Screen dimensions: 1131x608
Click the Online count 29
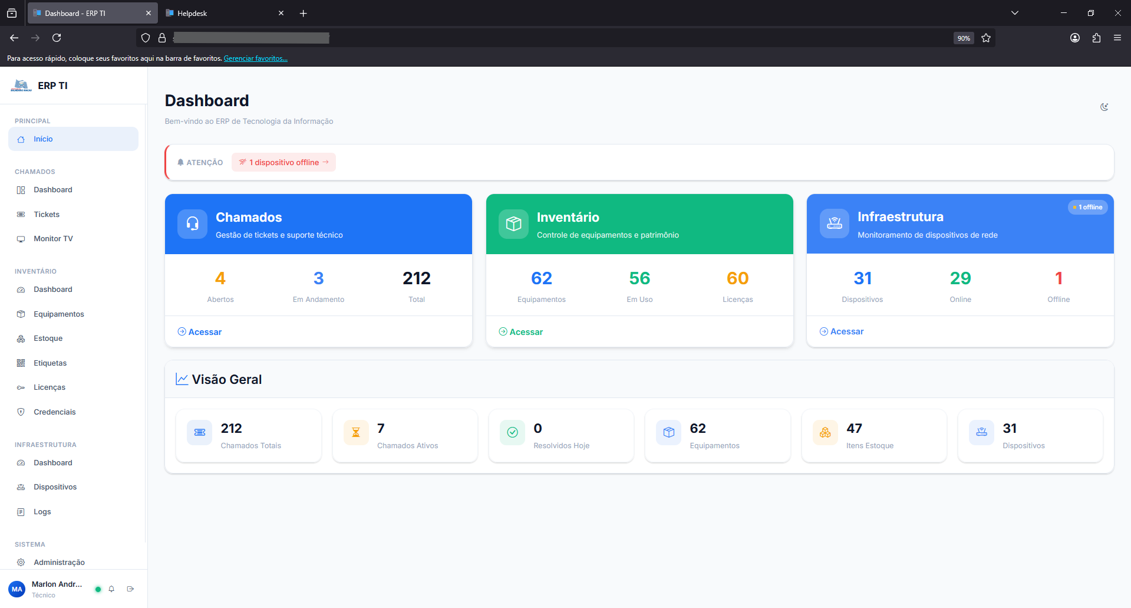tap(961, 278)
